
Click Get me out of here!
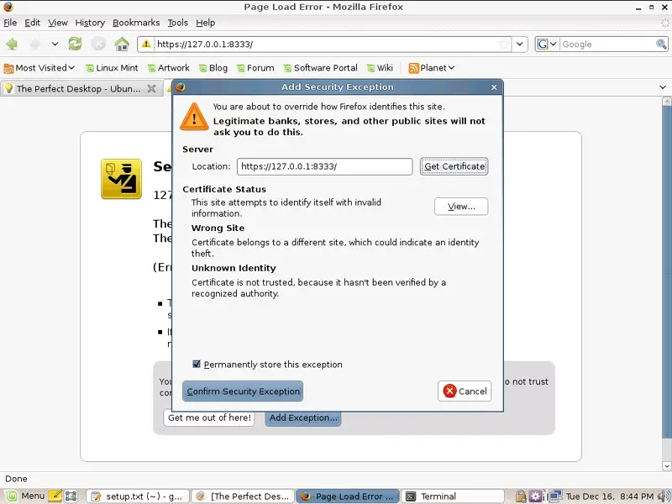[x=209, y=417]
